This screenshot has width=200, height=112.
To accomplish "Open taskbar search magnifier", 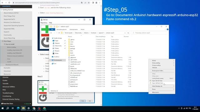I will coord(7,108).
